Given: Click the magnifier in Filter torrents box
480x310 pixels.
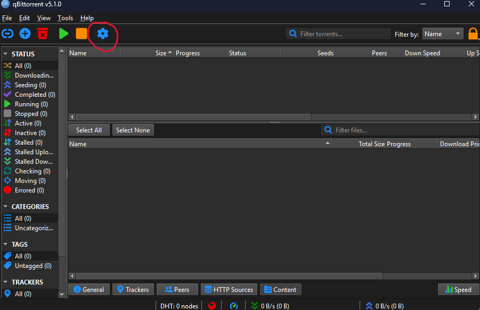Looking at the screenshot, I should pyautogui.click(x=293, y=33).
